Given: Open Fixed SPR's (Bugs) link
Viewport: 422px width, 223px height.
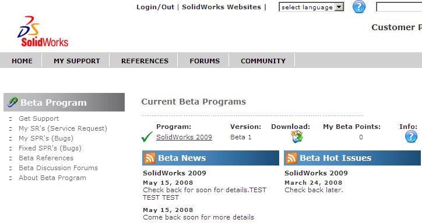Looking at the screenshot, I should coord(50,148).
